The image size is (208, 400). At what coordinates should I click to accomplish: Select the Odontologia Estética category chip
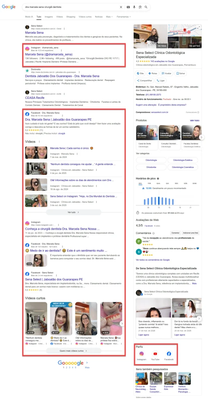click(x=183, y=160)
